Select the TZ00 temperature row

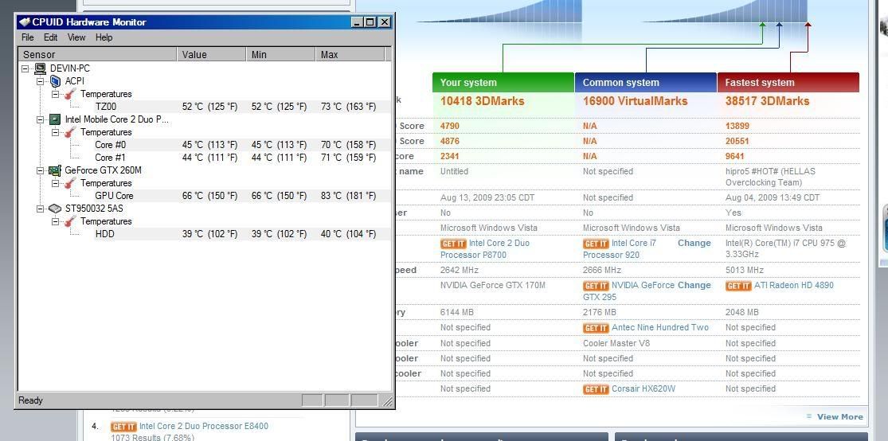(205, 107)
